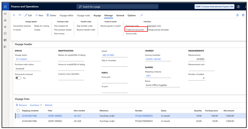Image resolution: width=248 pixels, height=129 pixels.
Task: Click the Number of pallets field
Action: point(197,78)
